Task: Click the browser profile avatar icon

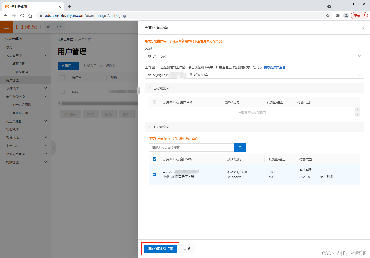Action: point(346,16)
